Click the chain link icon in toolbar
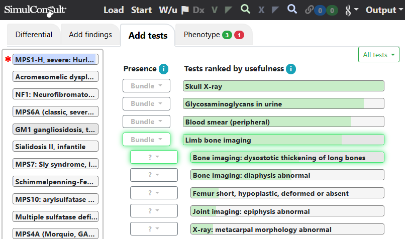The height and width of the screenshot is (239, 405). coord(309,10)
